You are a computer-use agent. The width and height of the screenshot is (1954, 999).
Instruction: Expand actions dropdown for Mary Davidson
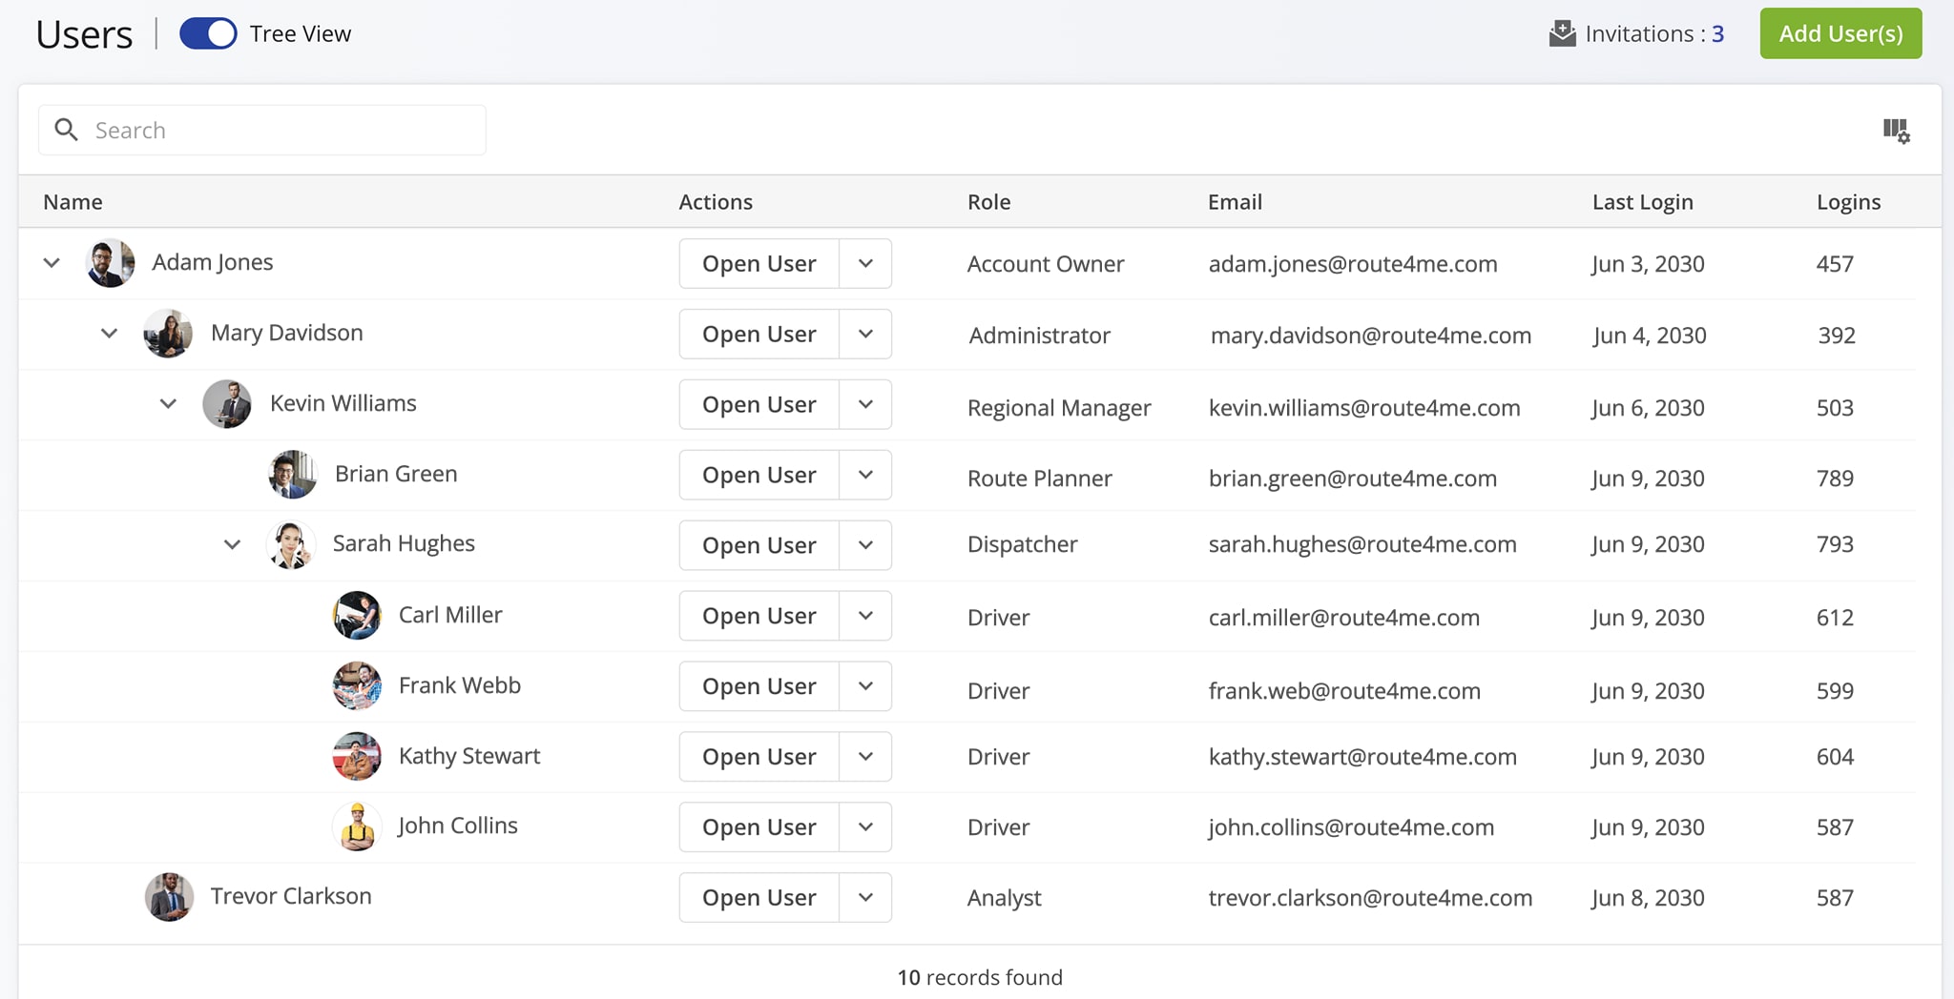click(x=865, y=334)
